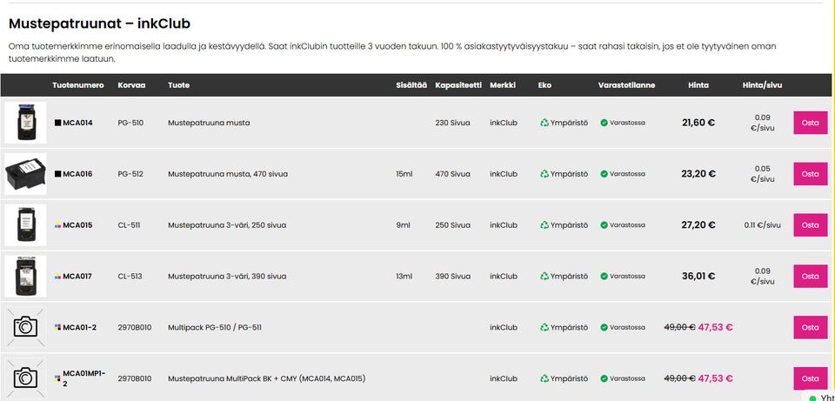Click the black color square beside MCA016
Screen dimensions: 835x401
(x=57, y=174)
